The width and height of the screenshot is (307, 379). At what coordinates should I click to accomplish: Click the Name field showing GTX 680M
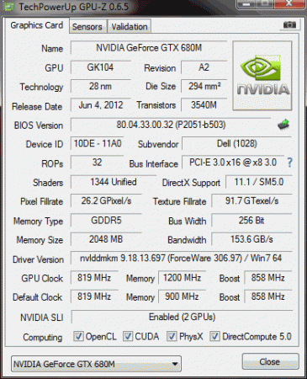pos(149,48)
